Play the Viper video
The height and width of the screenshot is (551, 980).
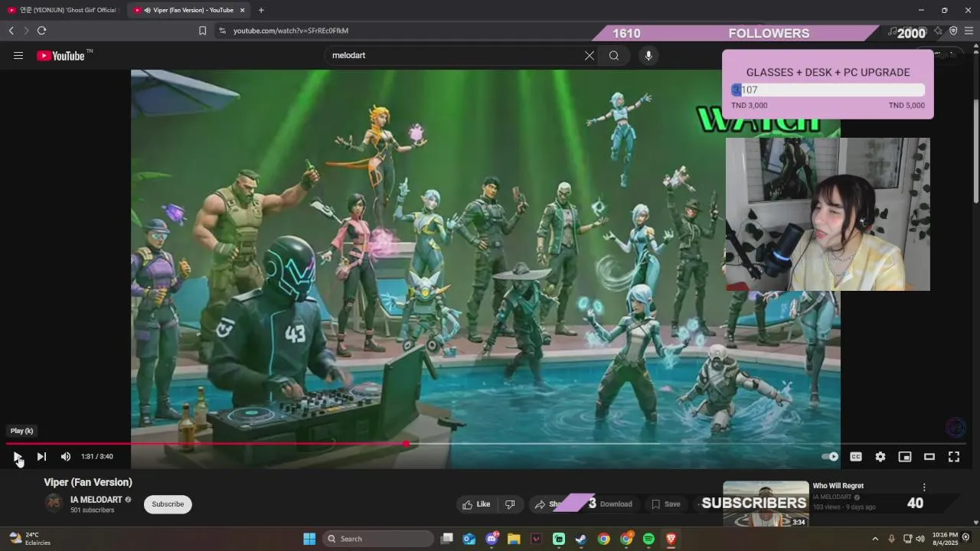[18, 457]
